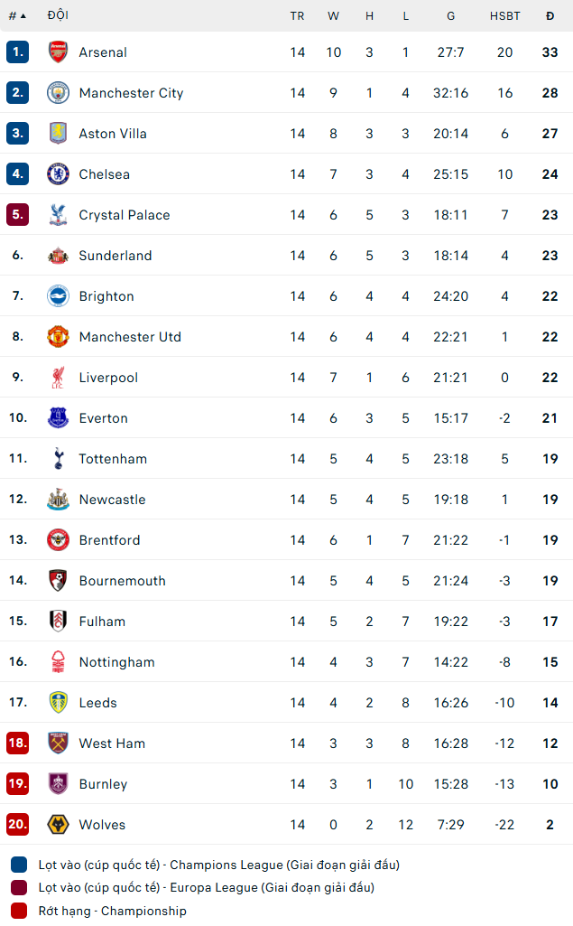The height and width of the screenshot is (926, 573).
Task: Click the red position badge 20
Action: pos(18,825)
